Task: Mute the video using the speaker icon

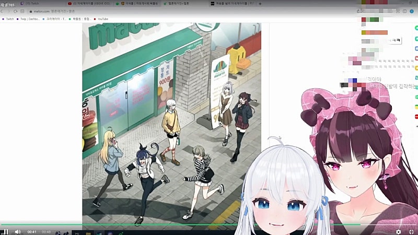Action: 18,232
